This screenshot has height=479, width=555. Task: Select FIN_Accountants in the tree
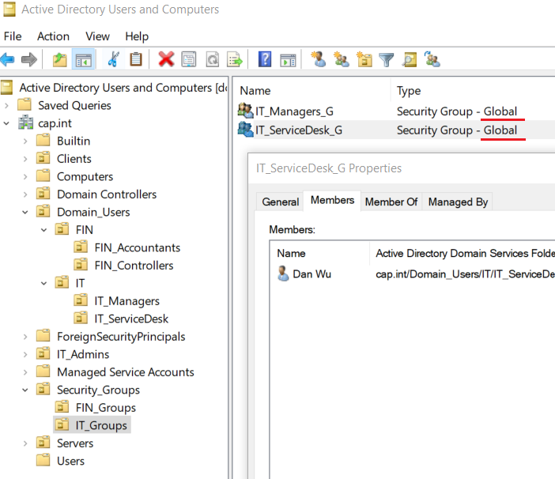tap(138, 247)
